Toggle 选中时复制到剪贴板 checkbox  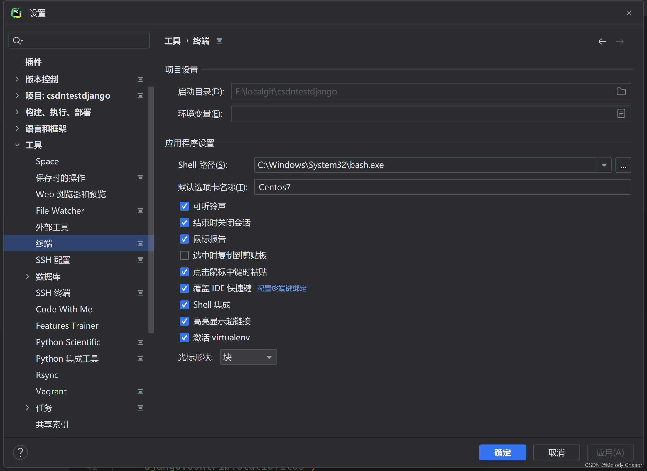(x=183, y=256)
